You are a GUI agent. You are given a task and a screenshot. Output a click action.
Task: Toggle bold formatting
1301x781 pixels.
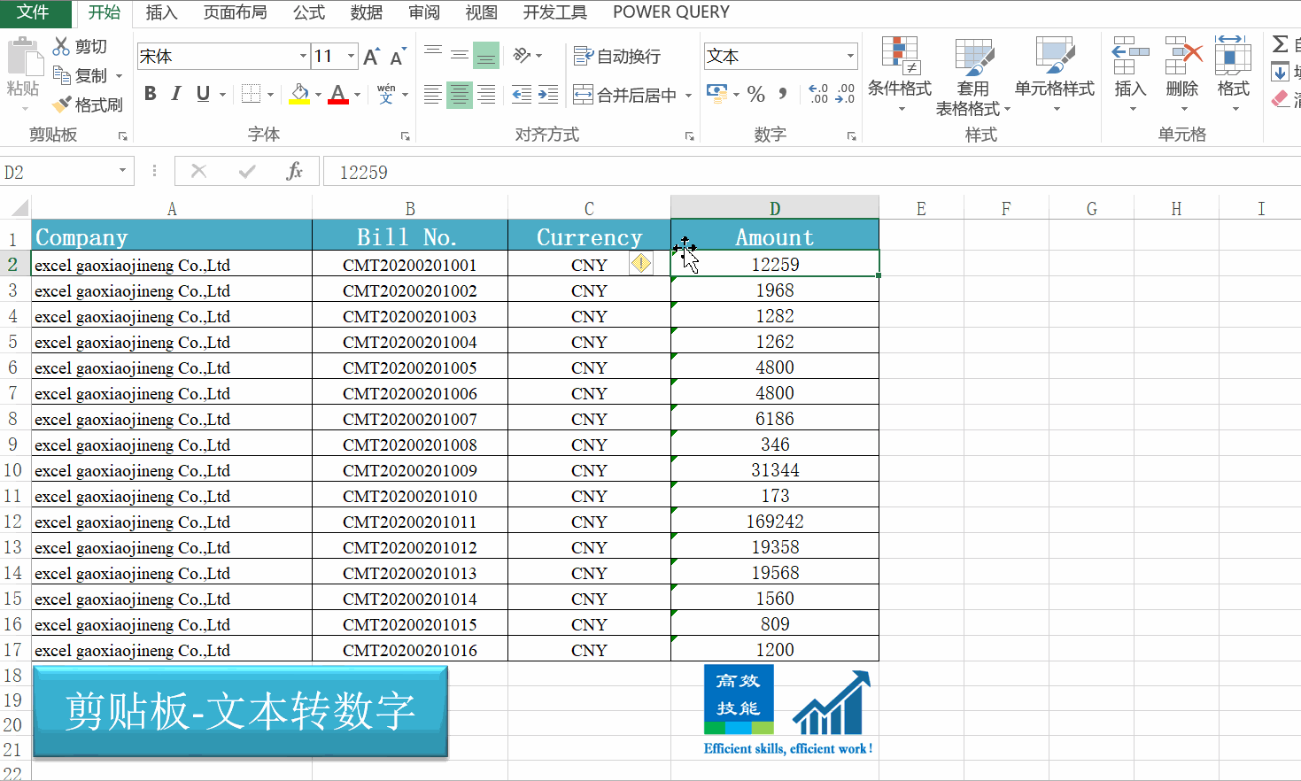tap(151, 94)
